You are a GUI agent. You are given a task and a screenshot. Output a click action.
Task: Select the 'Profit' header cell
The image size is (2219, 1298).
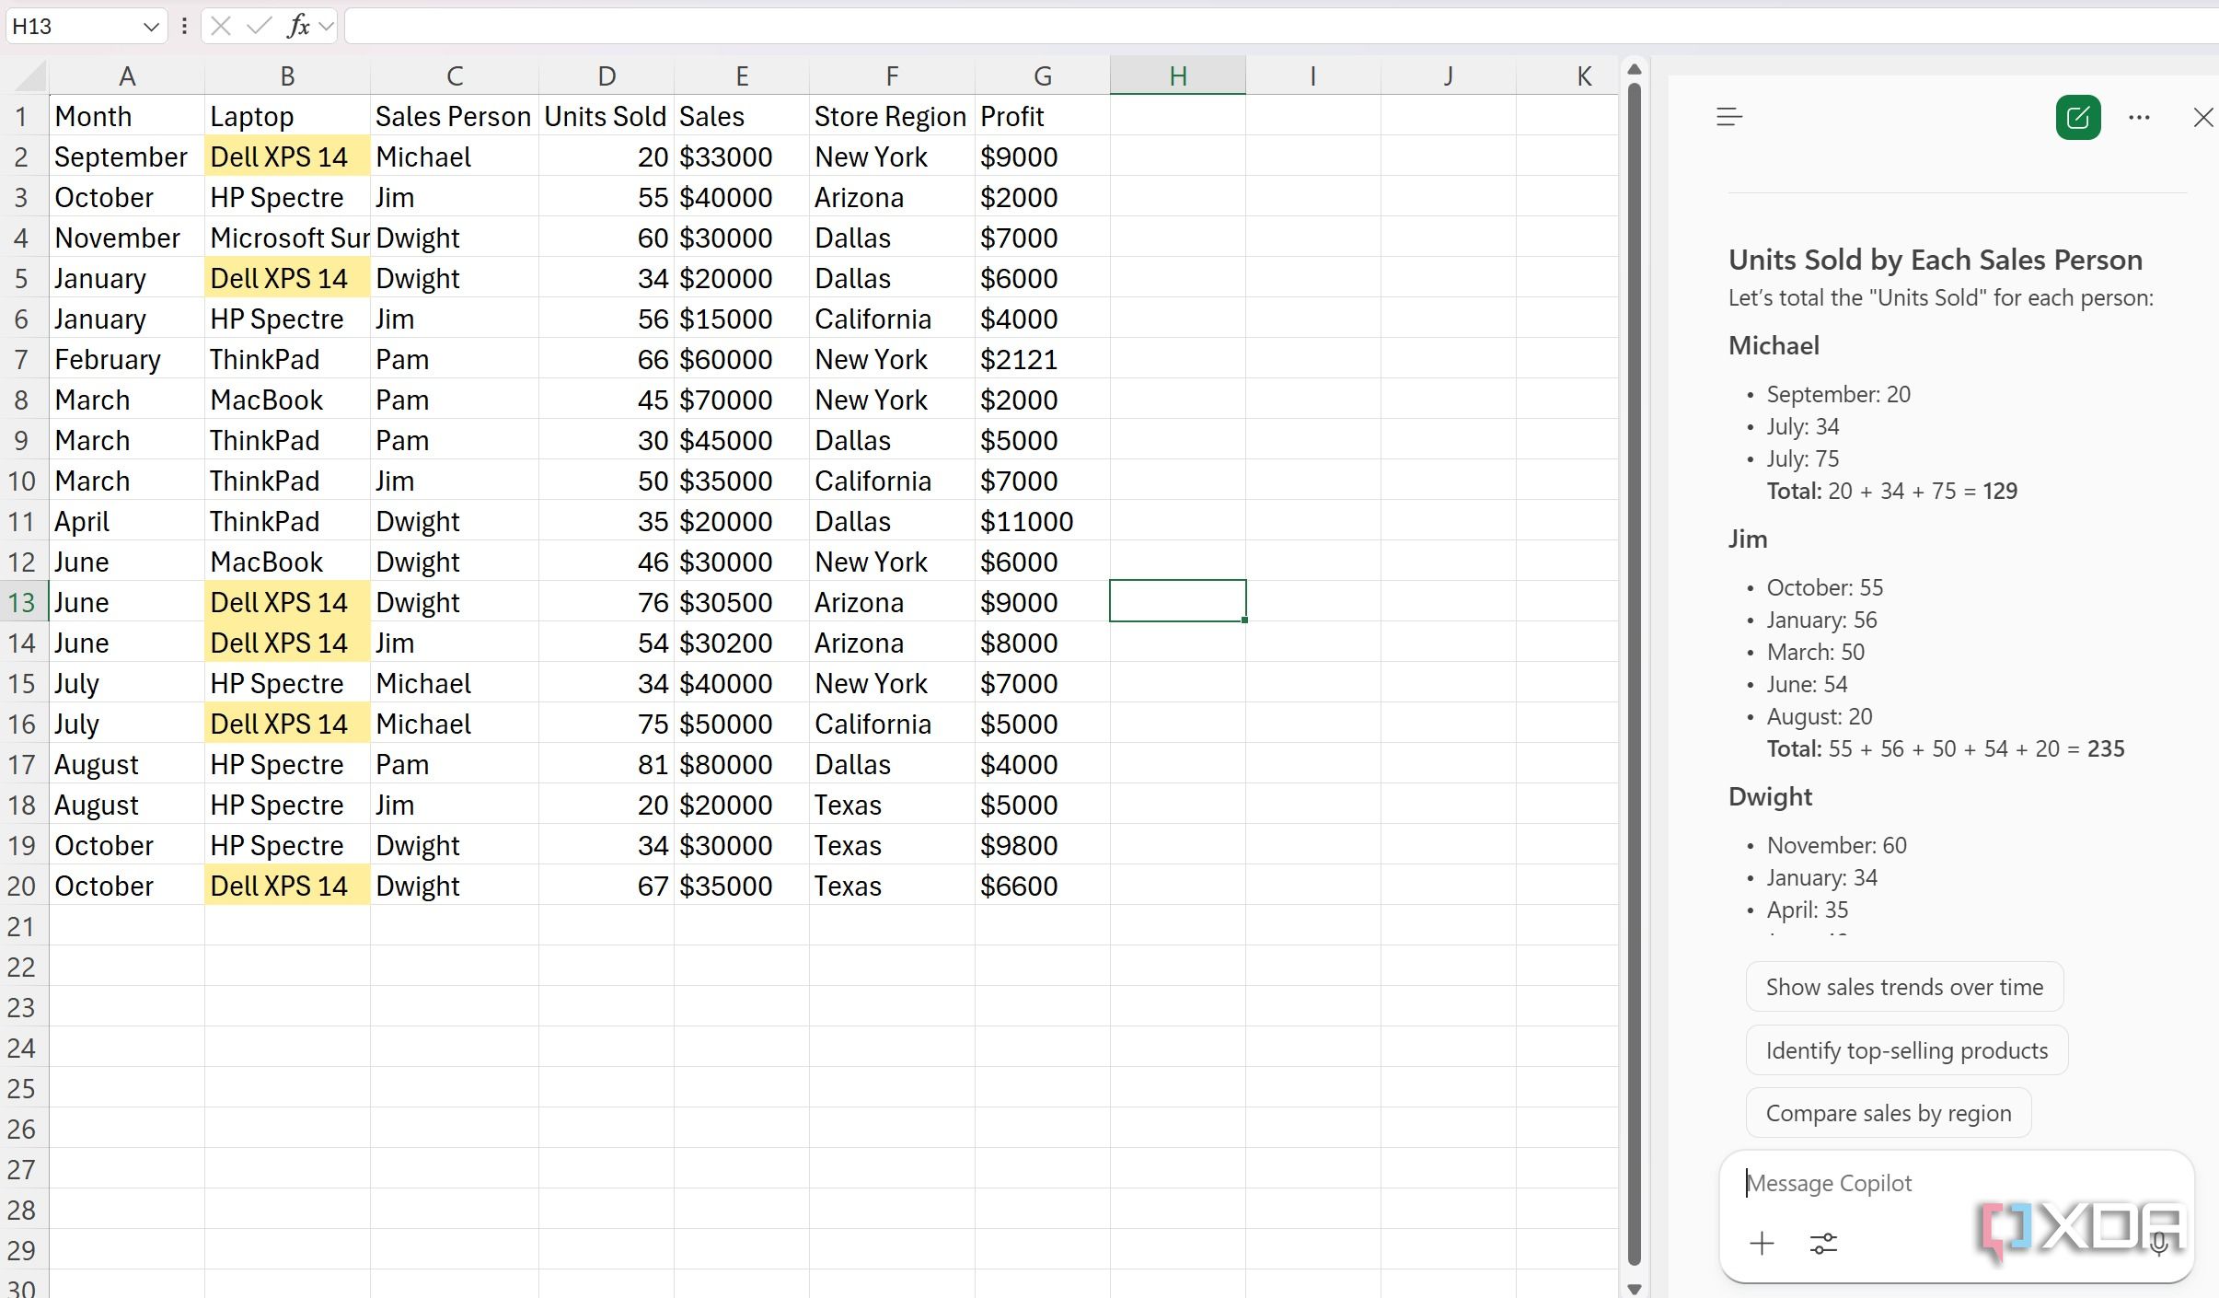pos(1043,117)
